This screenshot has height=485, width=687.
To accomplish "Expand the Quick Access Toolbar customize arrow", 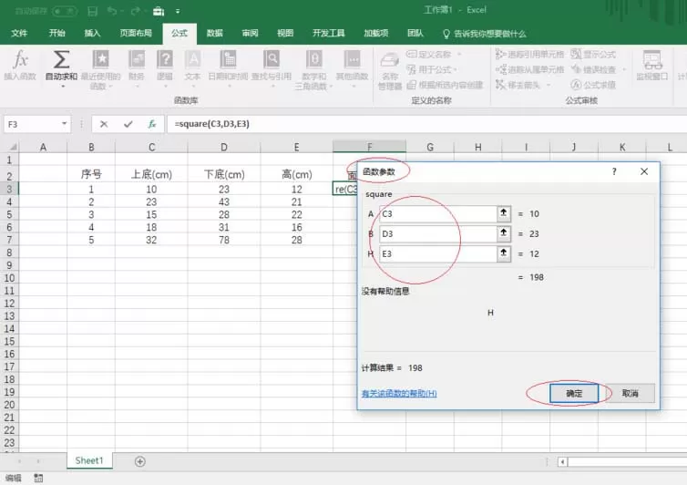I will click(178, 12).
